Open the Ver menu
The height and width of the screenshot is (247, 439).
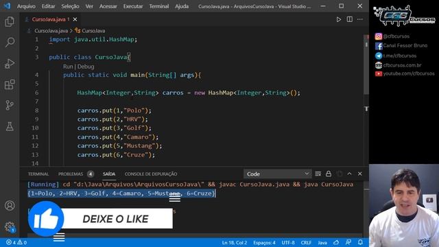coord(89,6)
